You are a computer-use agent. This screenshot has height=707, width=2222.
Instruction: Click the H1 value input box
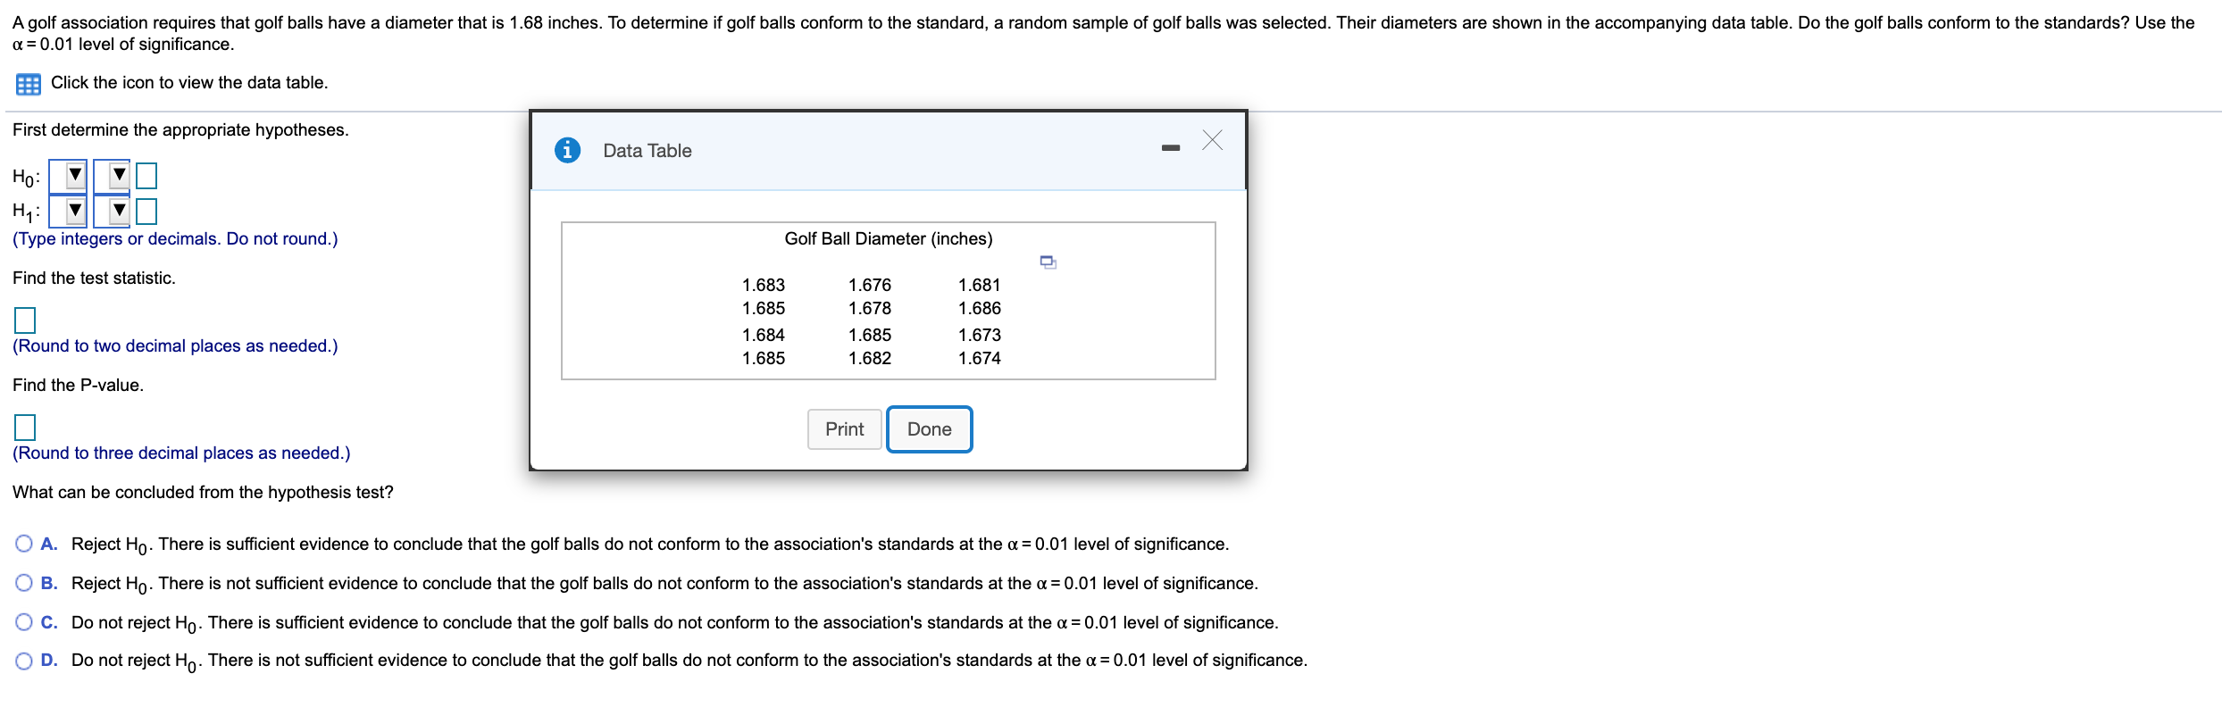click(x=146, y=212)
